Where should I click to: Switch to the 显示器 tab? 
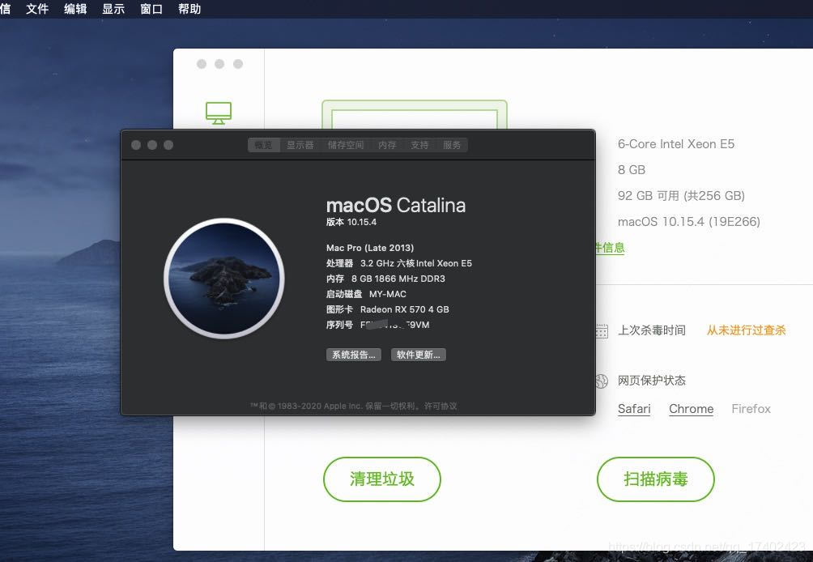[300, 145]
